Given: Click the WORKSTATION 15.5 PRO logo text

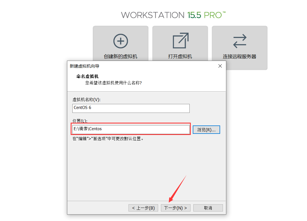Looking at the screenshot, I should [x=173, y=15].
